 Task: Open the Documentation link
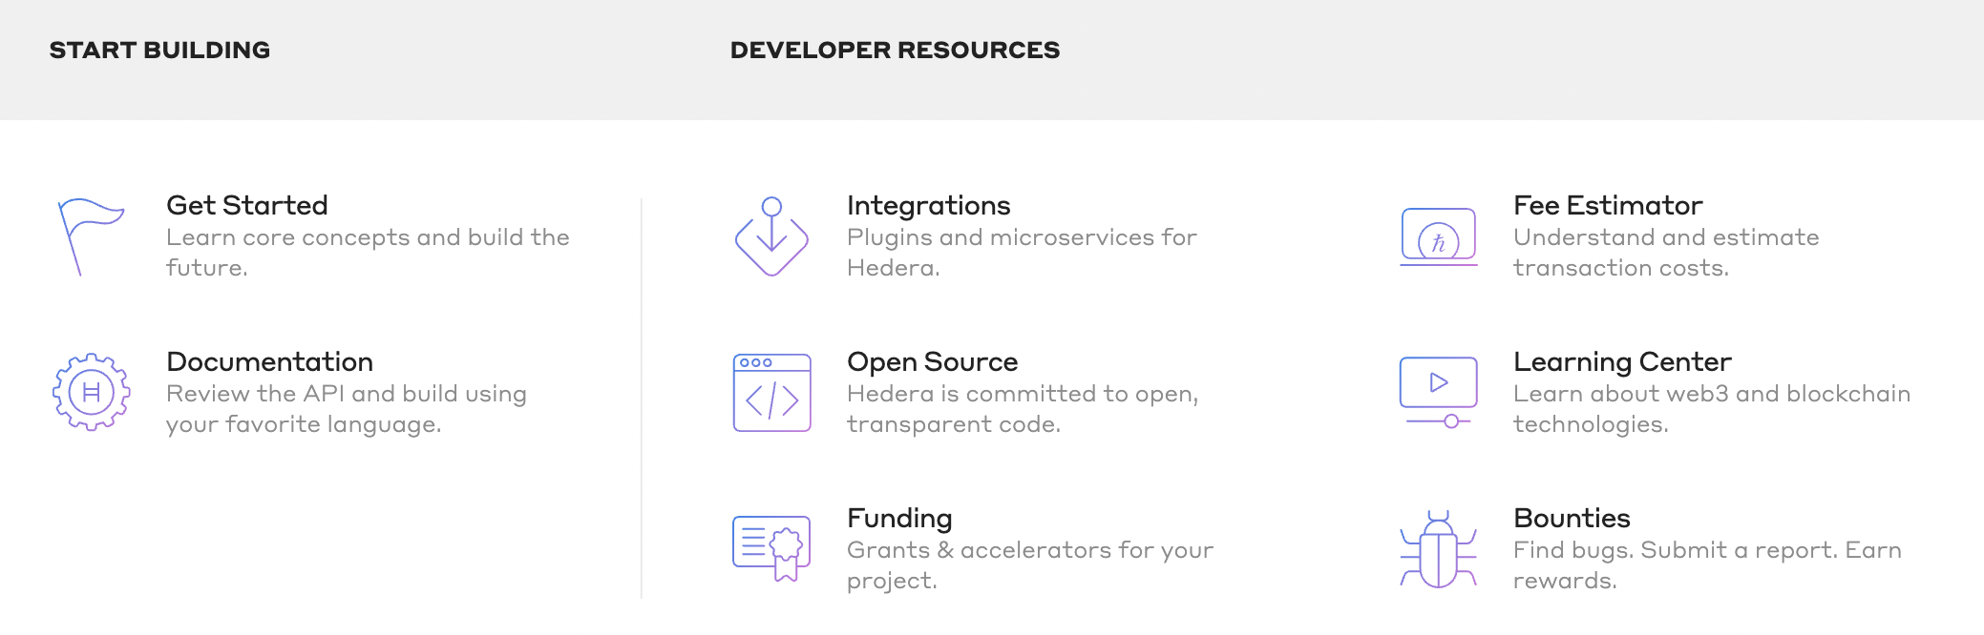tap(269, 361)
